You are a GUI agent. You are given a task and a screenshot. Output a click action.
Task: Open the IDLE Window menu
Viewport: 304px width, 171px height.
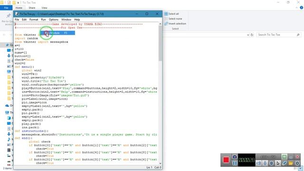66,19
